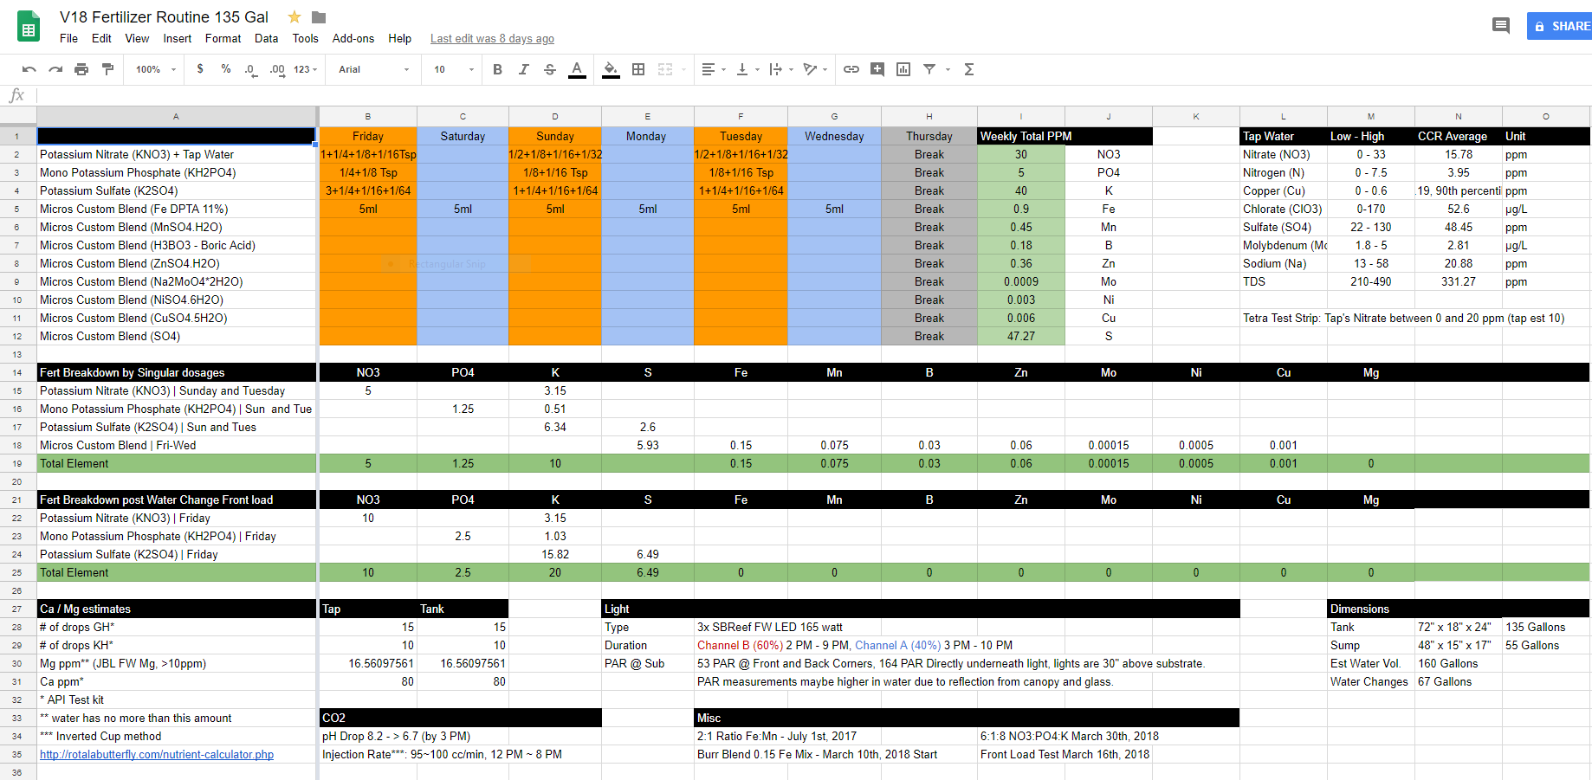
Task: Open the rotalabutterfly nutrient calculator link
Action: pyautogui.click(x=157, y=755)
